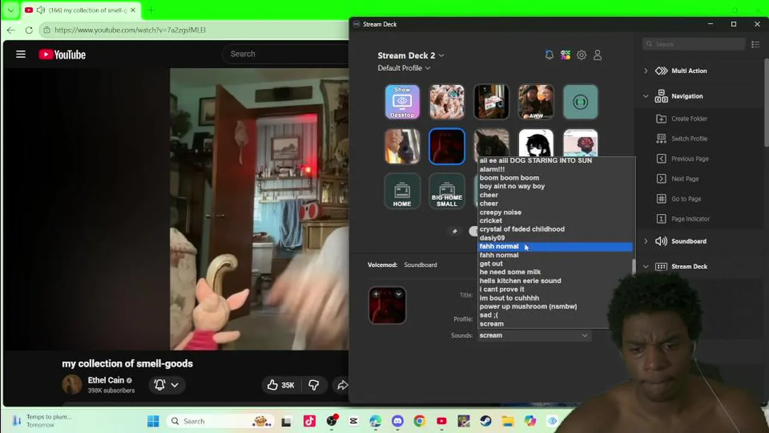This screenshot has height=433, width=769.
Task: Click the pin icon below the key grid
Action: [x=454, y=232]
